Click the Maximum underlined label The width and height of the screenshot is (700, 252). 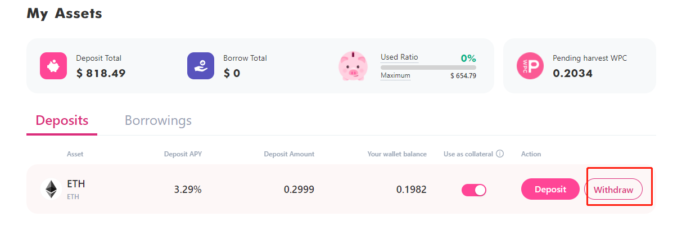(x=395, y=75)
